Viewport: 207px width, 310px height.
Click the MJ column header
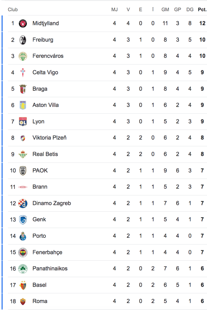coord(114,10)
